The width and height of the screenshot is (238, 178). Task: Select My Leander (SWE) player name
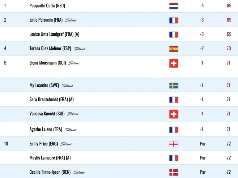44,85
